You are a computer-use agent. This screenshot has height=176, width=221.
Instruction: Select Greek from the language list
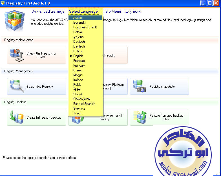77,70
